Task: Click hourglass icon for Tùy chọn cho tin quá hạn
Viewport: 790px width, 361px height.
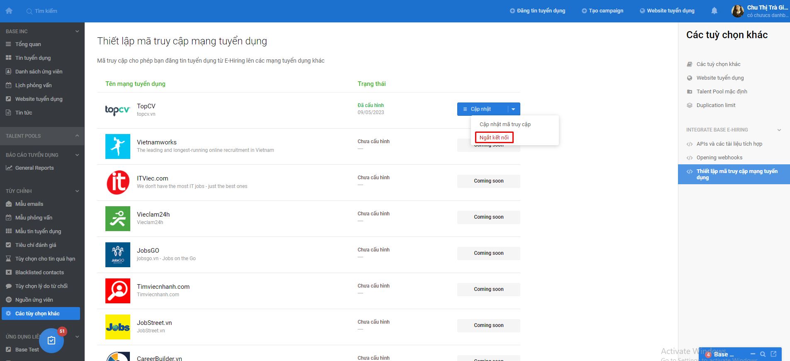Action: click(8, 259)
